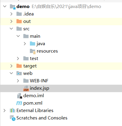Select the target folder label
Viewport: 122px width, 126px height.
[x=30, y=66]
